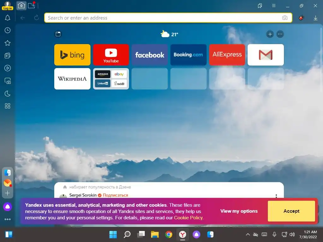
Task: Open Amazon shortcut in folder tile
Action: coord(103,74)
